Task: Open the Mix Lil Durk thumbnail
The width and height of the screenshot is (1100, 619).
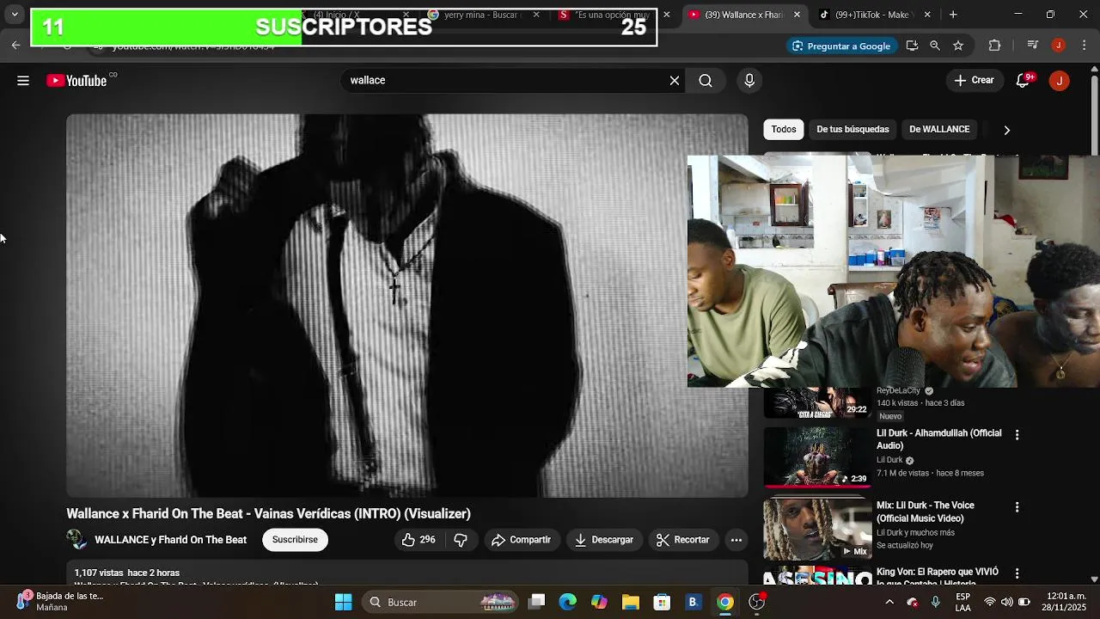Action: (x=817, y=530)
